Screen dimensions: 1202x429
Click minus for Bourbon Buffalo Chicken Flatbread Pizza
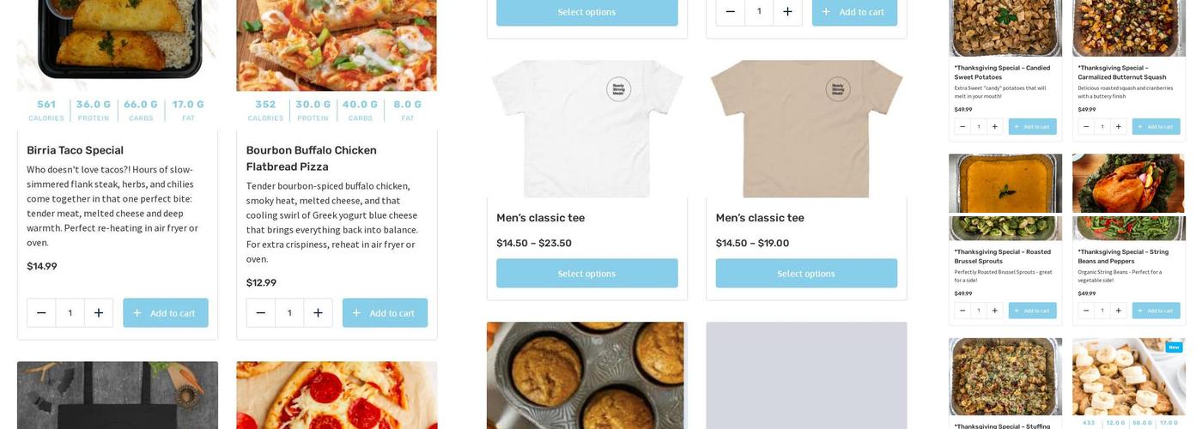261,313
